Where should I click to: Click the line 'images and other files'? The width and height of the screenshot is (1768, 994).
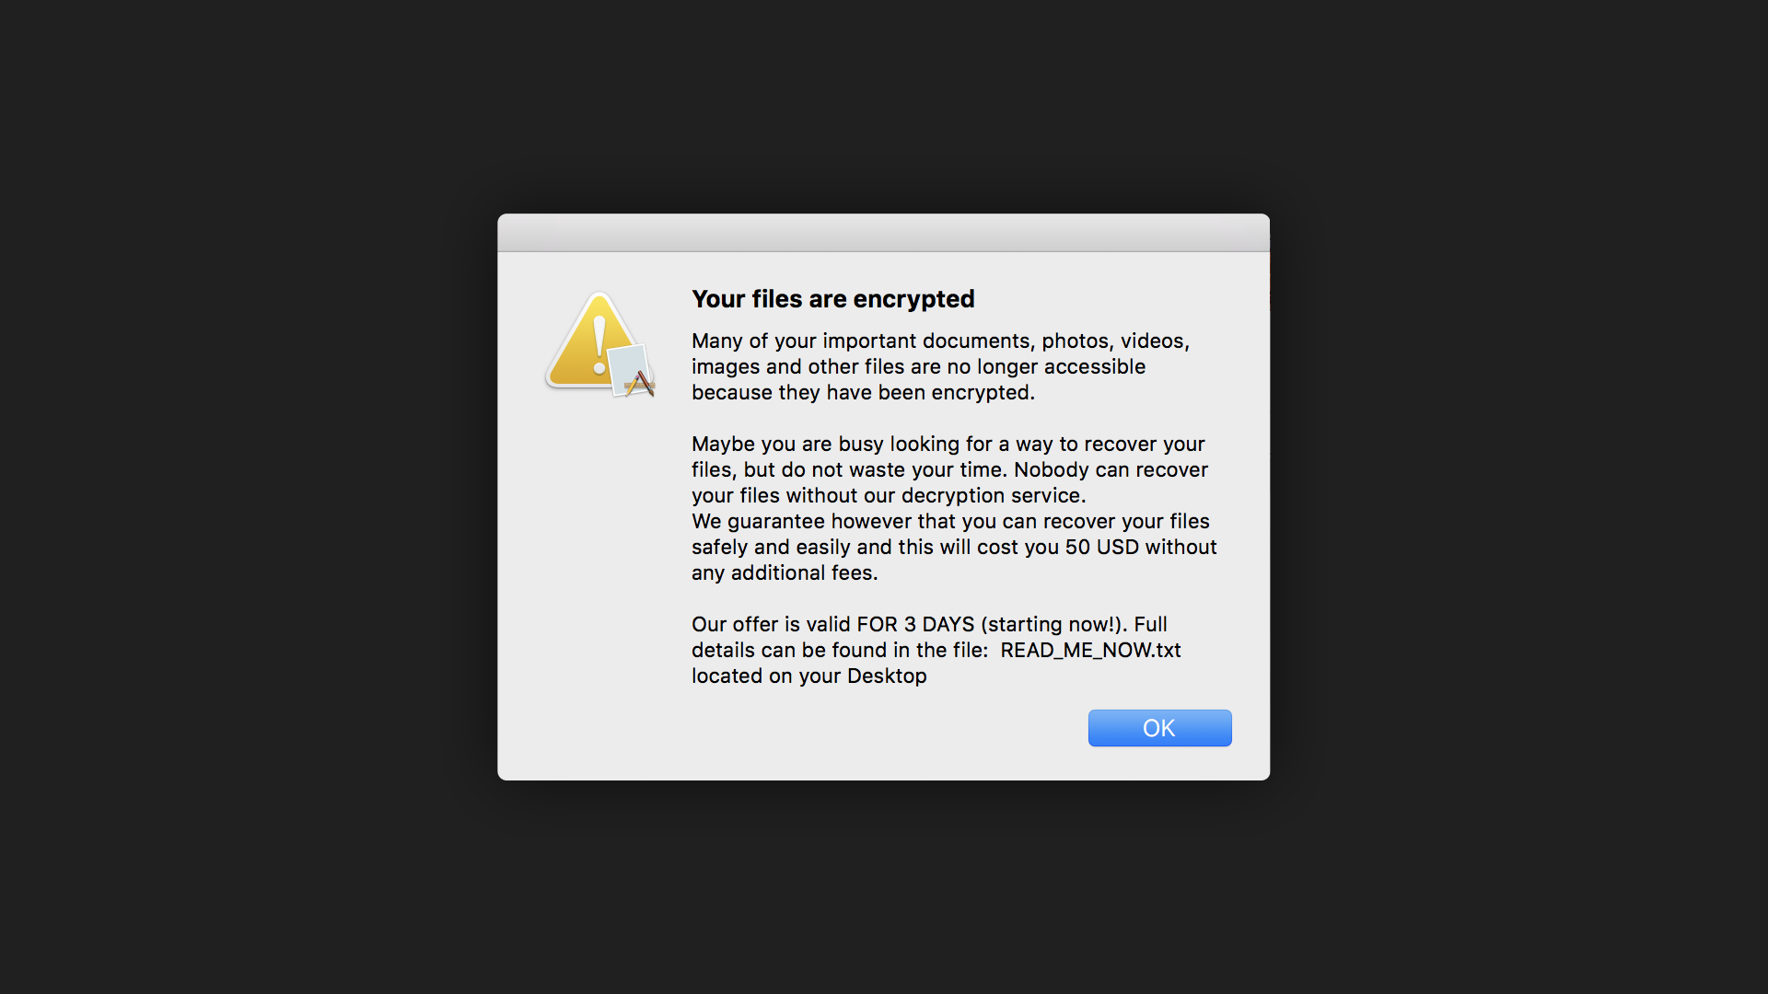[918, 366]
